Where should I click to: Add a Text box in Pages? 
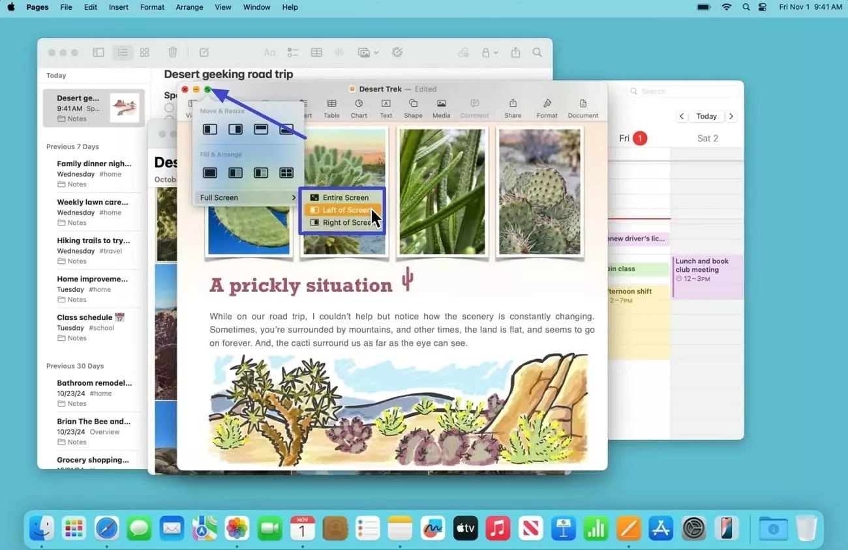[386, 108]
